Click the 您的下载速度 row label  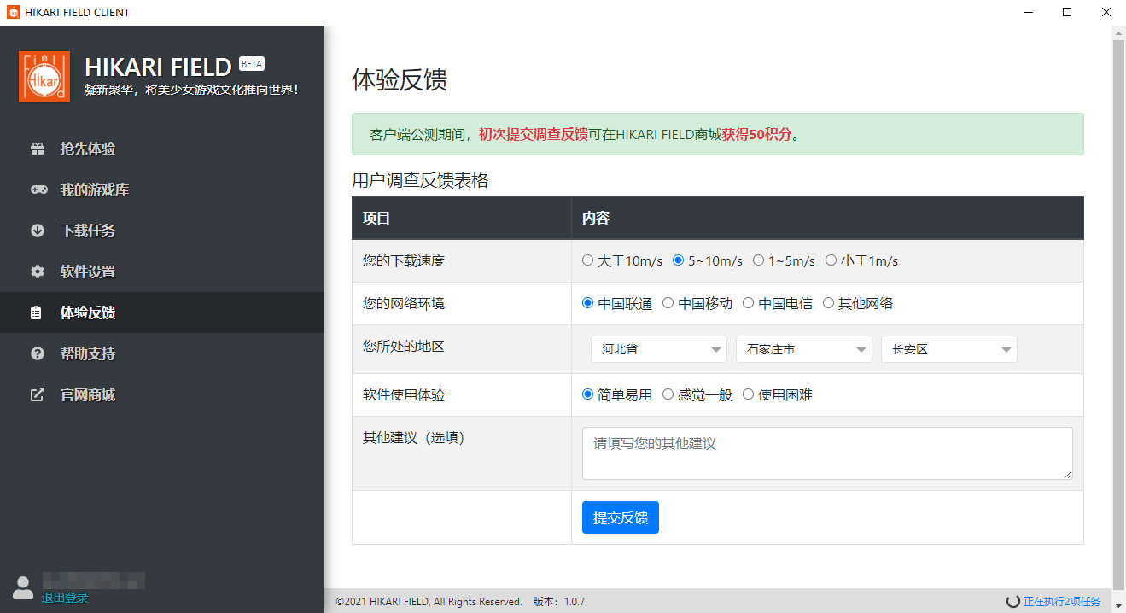(x=404, y=260)
